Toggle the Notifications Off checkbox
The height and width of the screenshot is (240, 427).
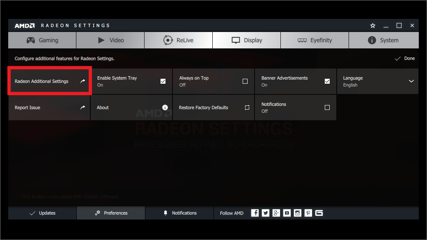[x=327, y=107]
